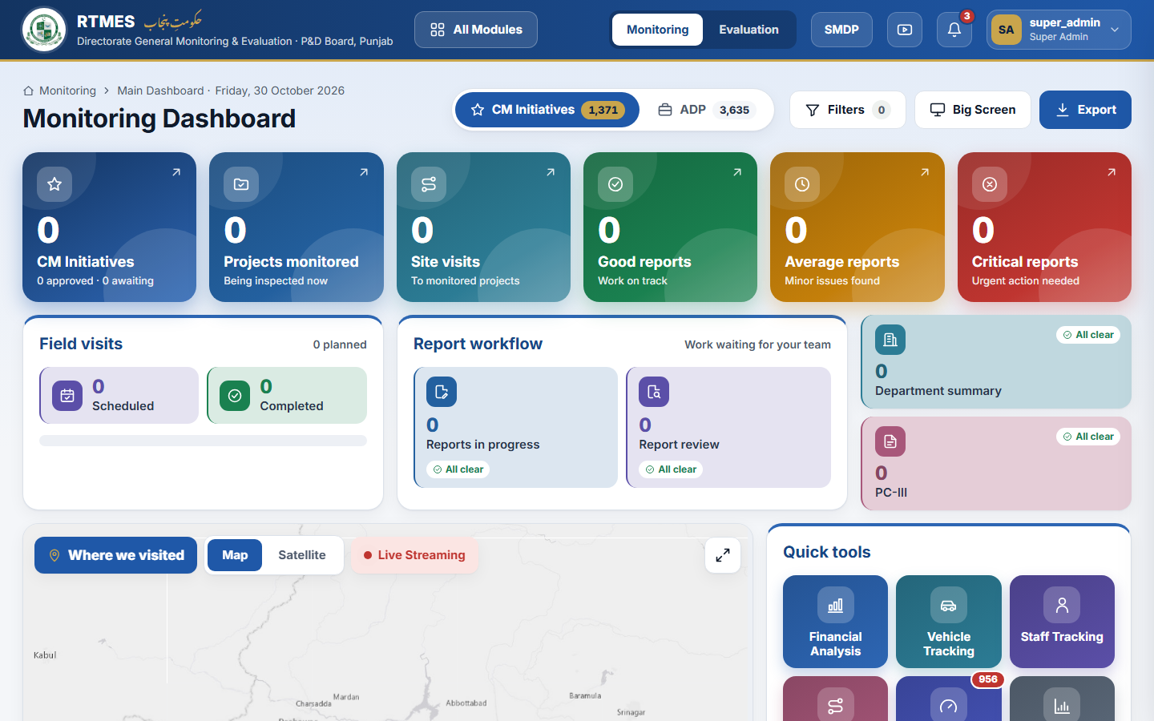Image resolution: width=1154 pixels, height=721 pixels.
Task: Select CM Initiatives scheme toggle
Action: [x=547, y=110]
